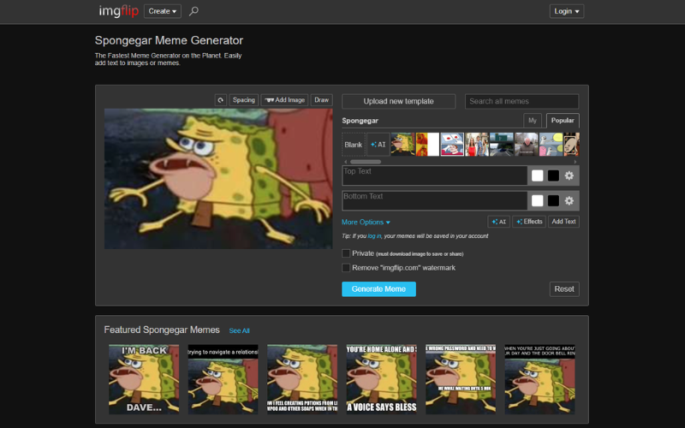Click the Spacing button

coord(244,100)
